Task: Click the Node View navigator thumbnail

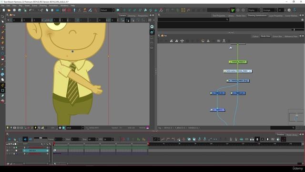Action: click(296, 117)
